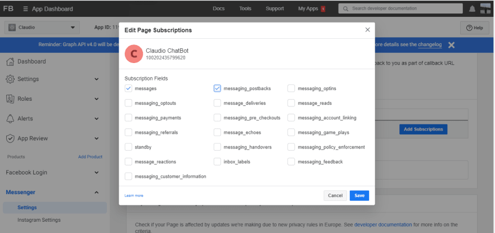Tick the message_deliveries checkbox

point(217,103)
